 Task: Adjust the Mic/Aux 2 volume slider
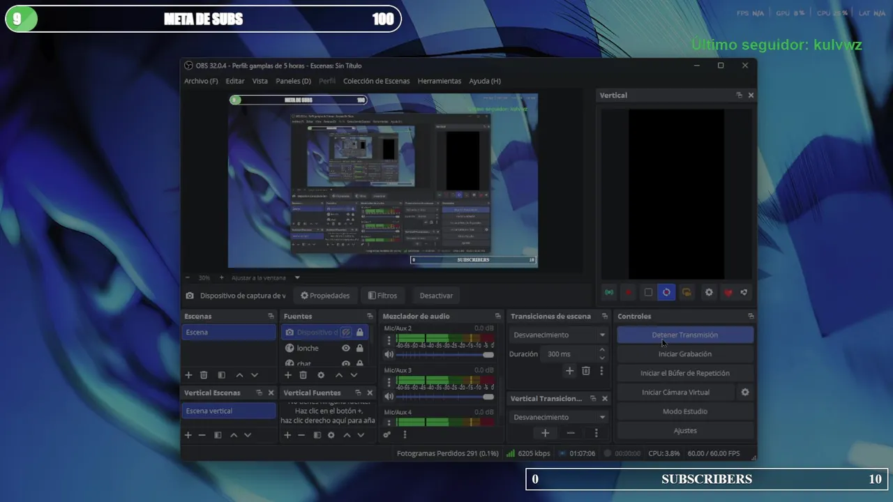446,355
